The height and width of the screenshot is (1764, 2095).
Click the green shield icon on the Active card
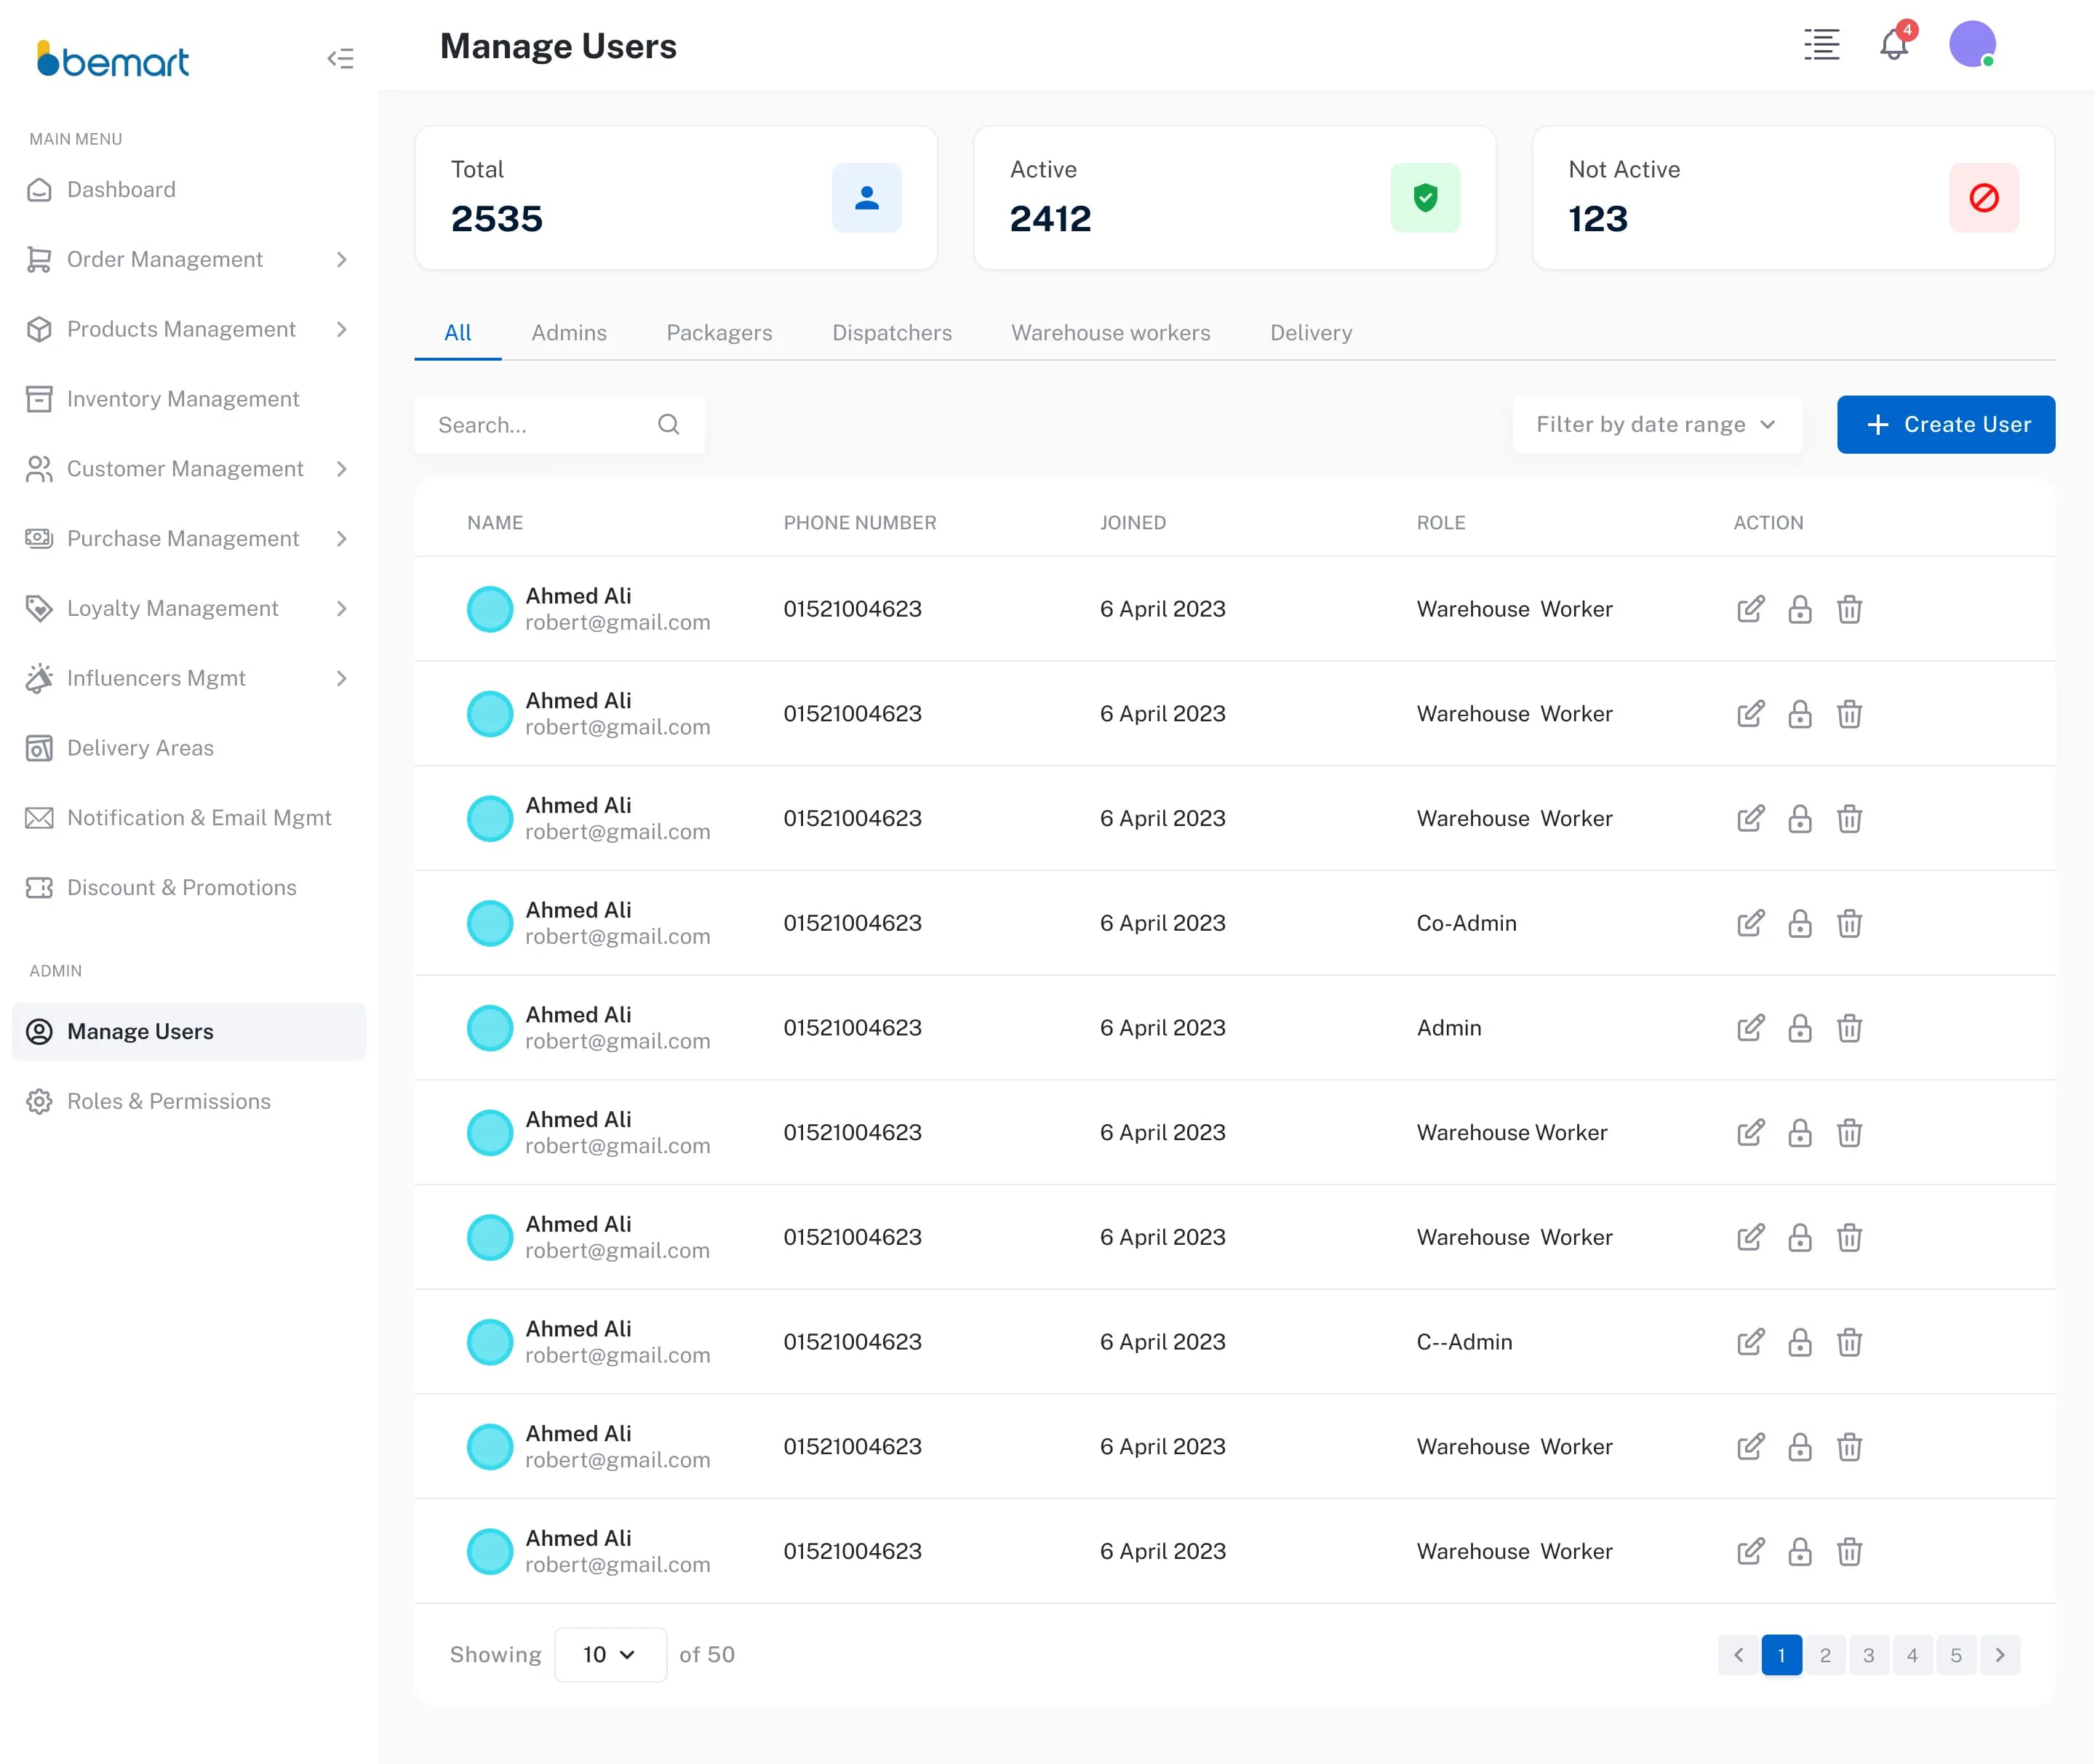(x=1425, y=198)
